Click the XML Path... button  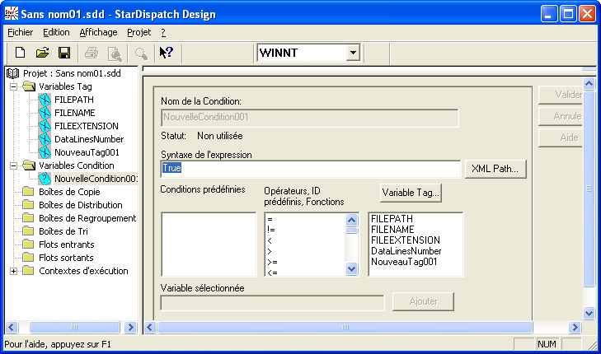[495, 169]
